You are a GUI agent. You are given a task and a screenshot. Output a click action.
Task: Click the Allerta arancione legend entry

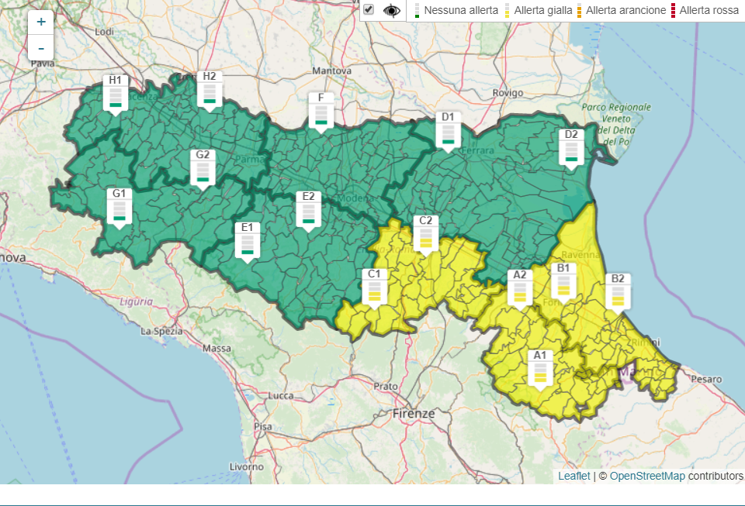click(x=625, y=11)
